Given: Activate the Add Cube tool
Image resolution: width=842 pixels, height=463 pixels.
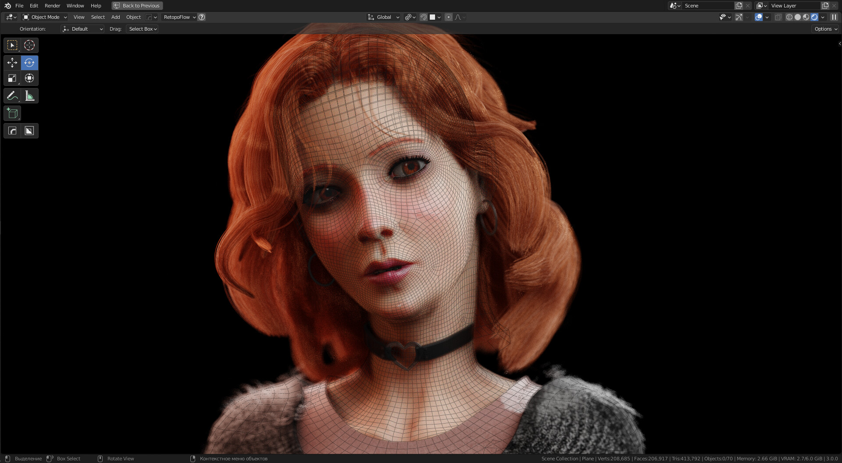Looking at the screenshot, I should click(x=12, y=113).
